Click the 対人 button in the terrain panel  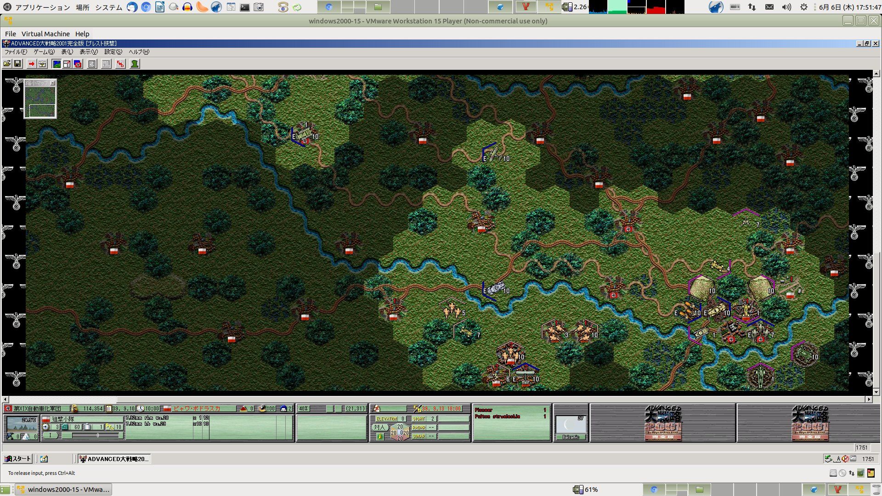coord(379,428)
